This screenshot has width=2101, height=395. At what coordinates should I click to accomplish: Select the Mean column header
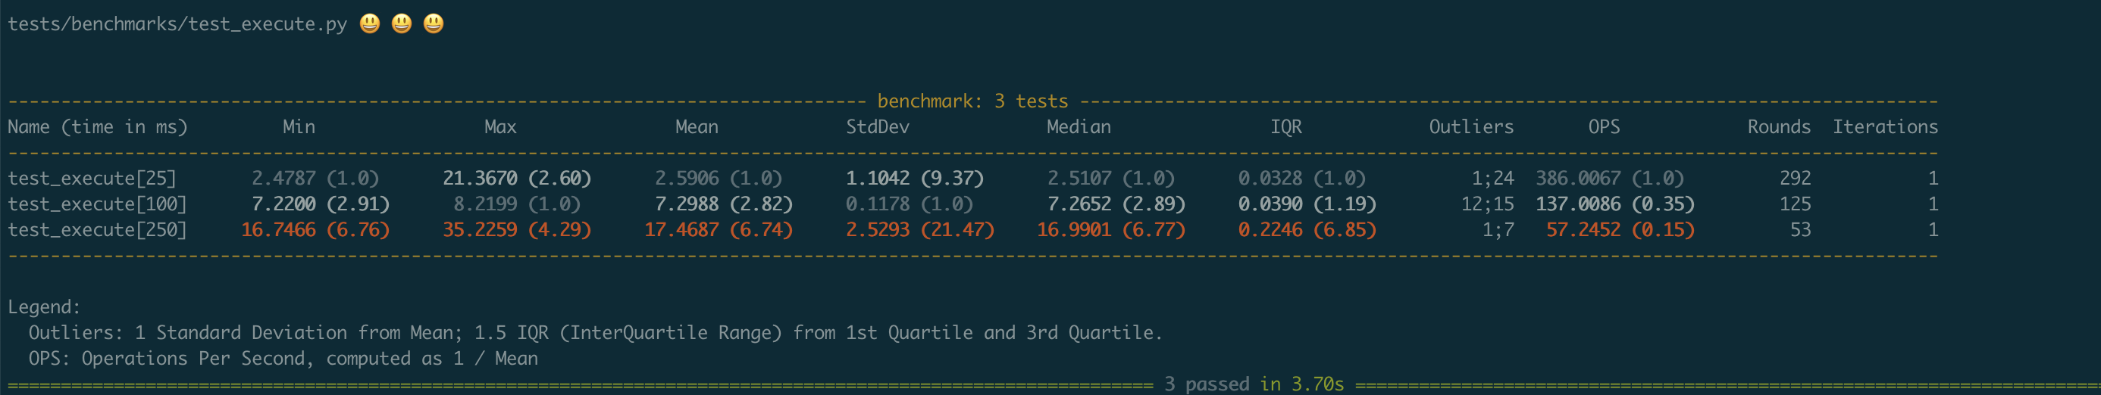coord(697,127)
